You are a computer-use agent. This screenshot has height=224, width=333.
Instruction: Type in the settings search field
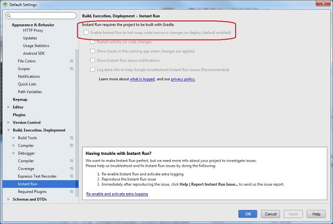[43, 16]
